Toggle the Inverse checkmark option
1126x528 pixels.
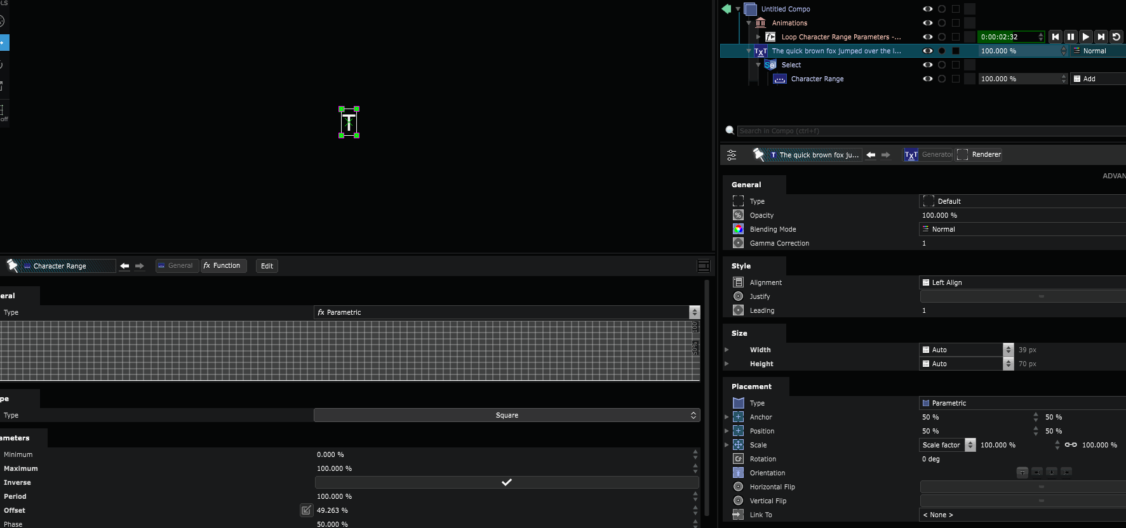coord(506,482)
